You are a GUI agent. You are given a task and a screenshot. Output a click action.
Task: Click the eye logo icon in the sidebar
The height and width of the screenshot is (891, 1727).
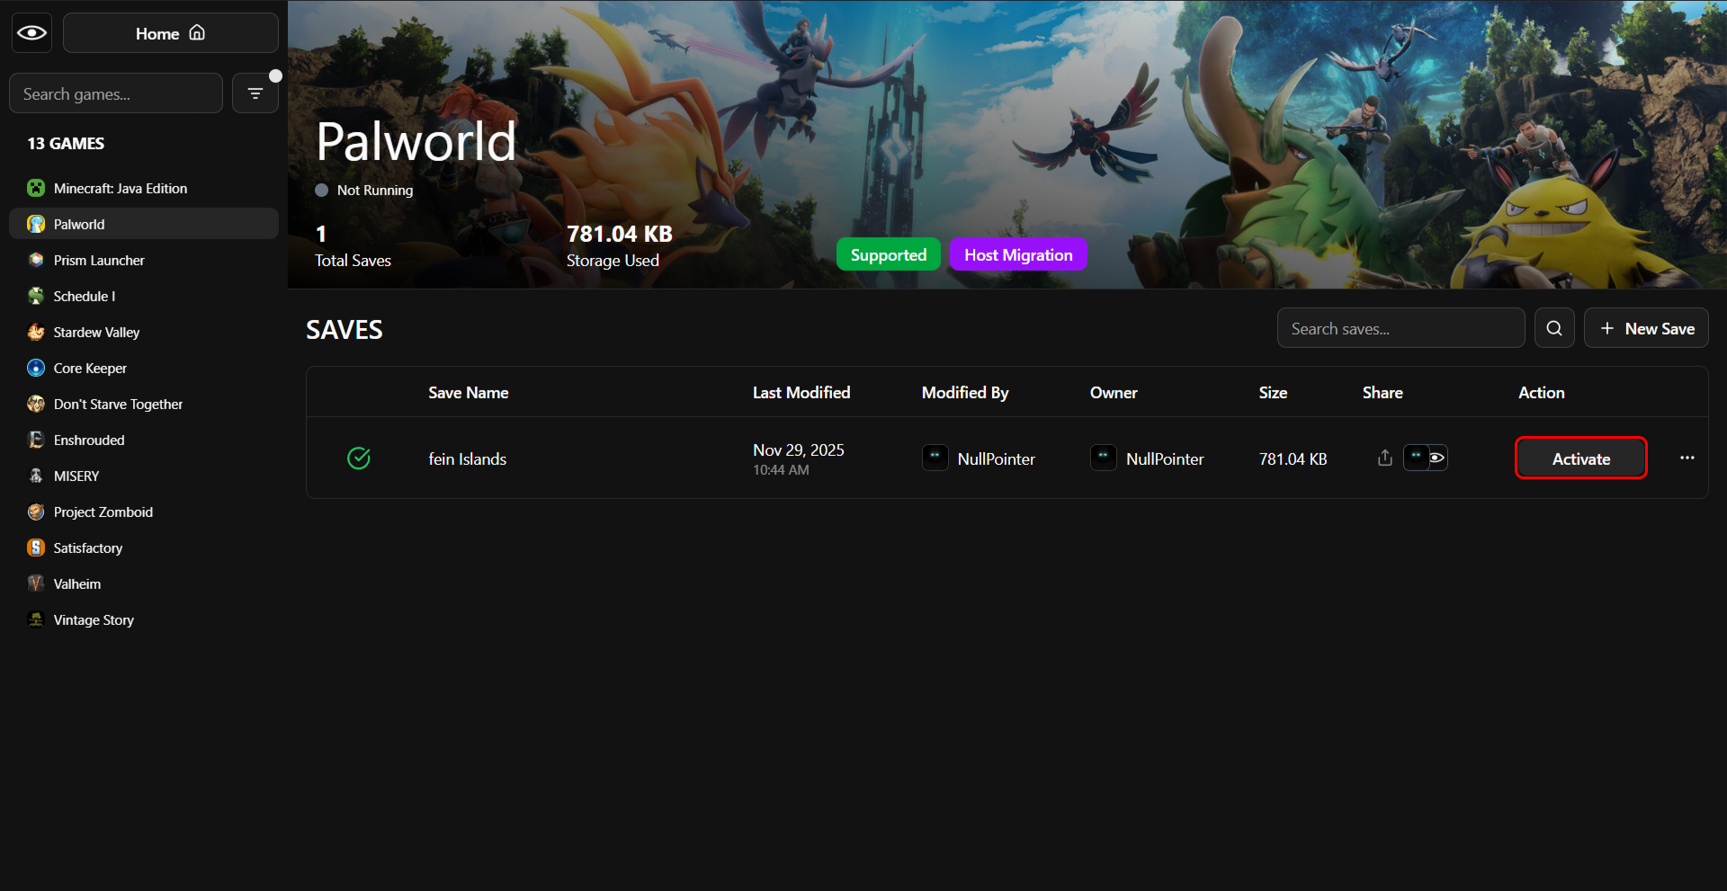[x=31, y=33]
